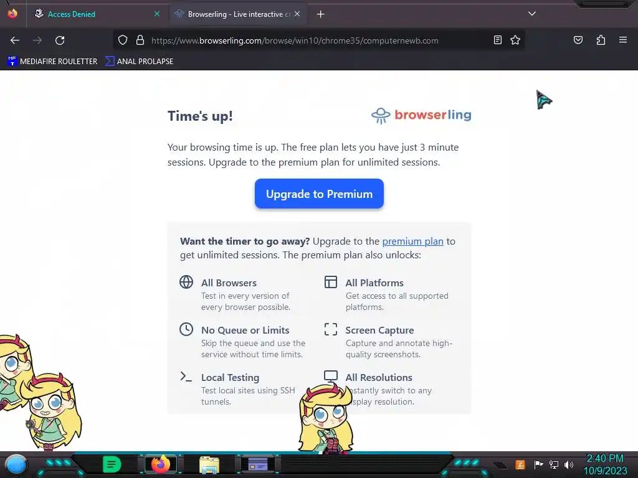Click the Firefox logo in tab bar
Screen dimensions: 638x478
(12, 14)
